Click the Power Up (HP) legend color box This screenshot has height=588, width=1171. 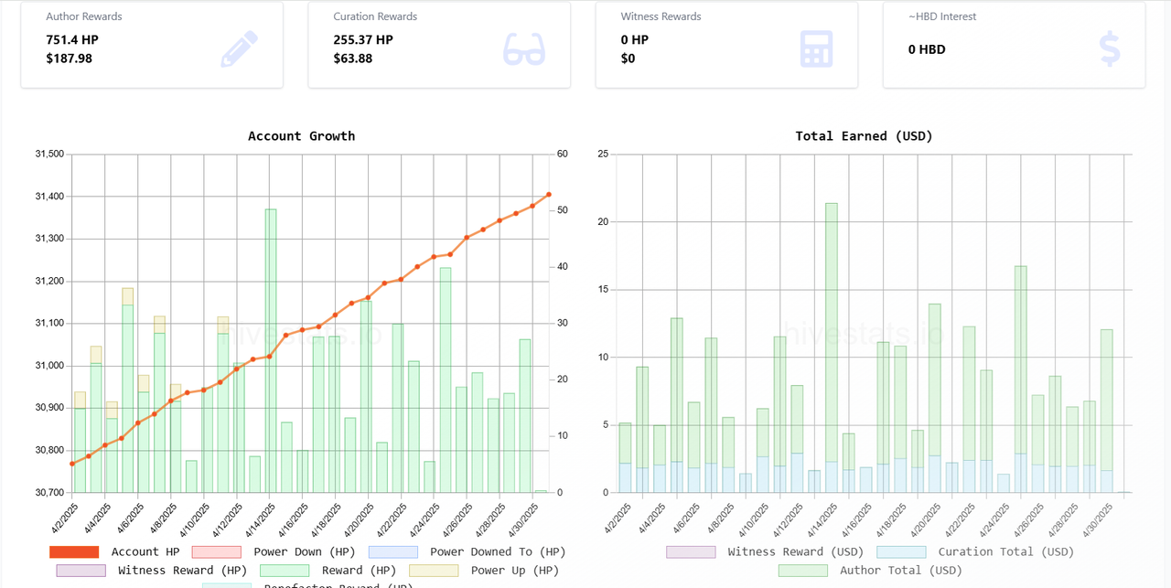[434, 571]
